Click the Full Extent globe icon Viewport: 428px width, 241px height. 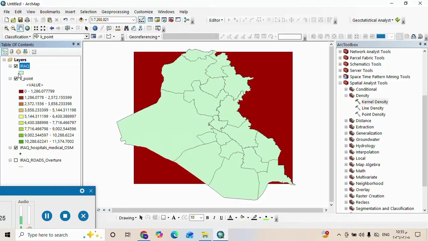tap(27, 28)
